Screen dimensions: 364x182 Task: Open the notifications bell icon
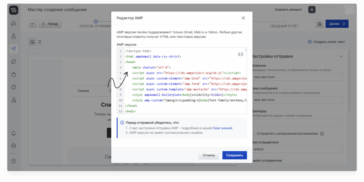click(14, 133)
